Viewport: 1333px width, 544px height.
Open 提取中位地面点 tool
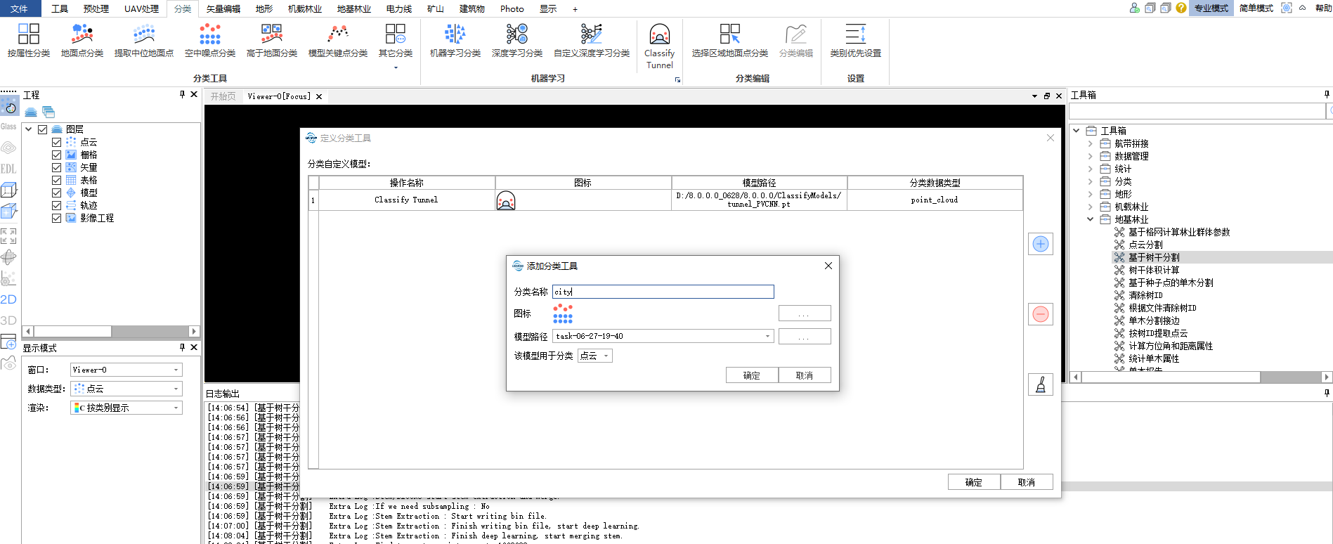(x=144, y=40)
